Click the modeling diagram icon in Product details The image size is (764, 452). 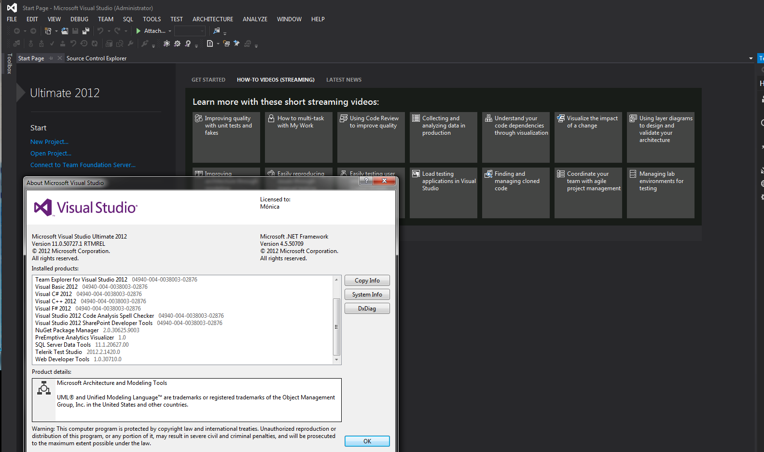point(44,388)
